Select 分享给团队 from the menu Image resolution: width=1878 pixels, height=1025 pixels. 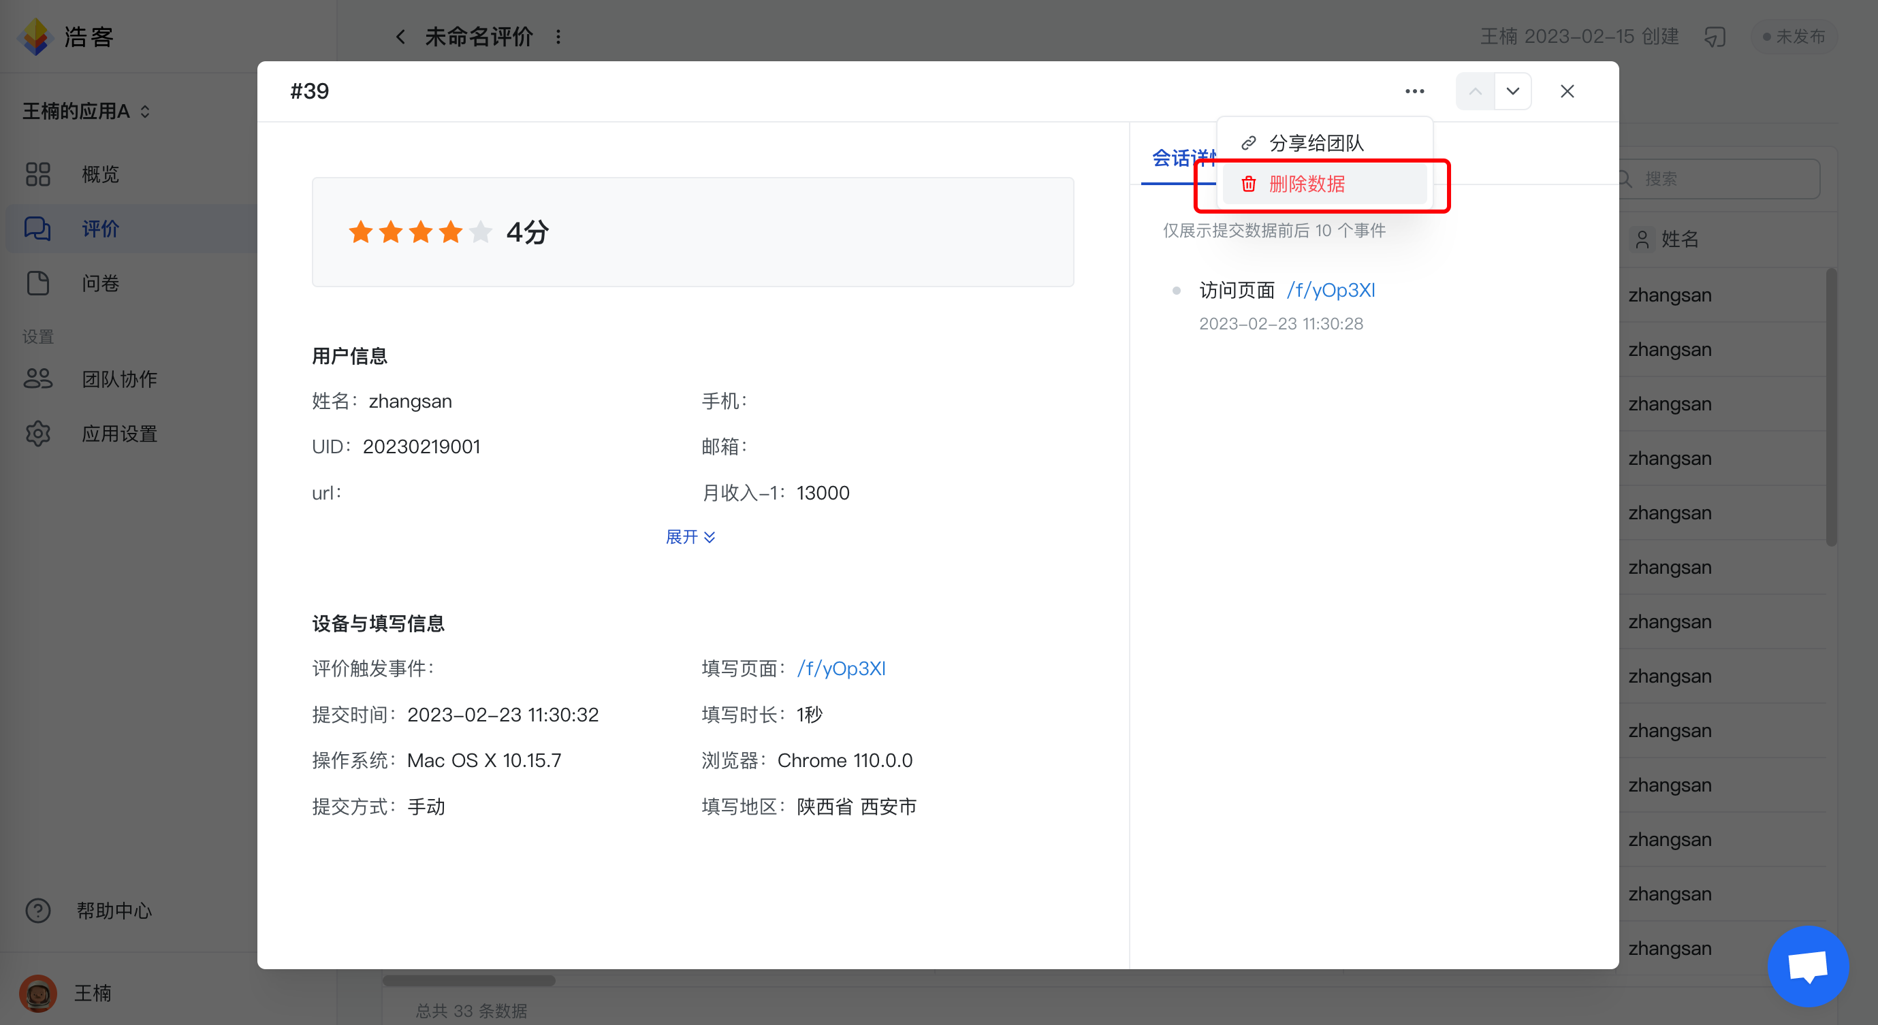pyautogui.click(x=1316, y=143)
